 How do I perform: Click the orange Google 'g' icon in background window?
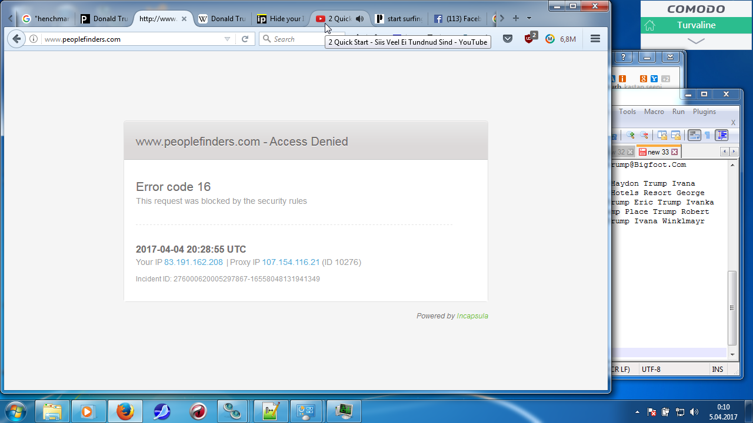tap(644, 79)
